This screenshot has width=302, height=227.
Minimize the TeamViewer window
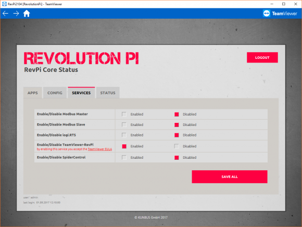(272, 4)
